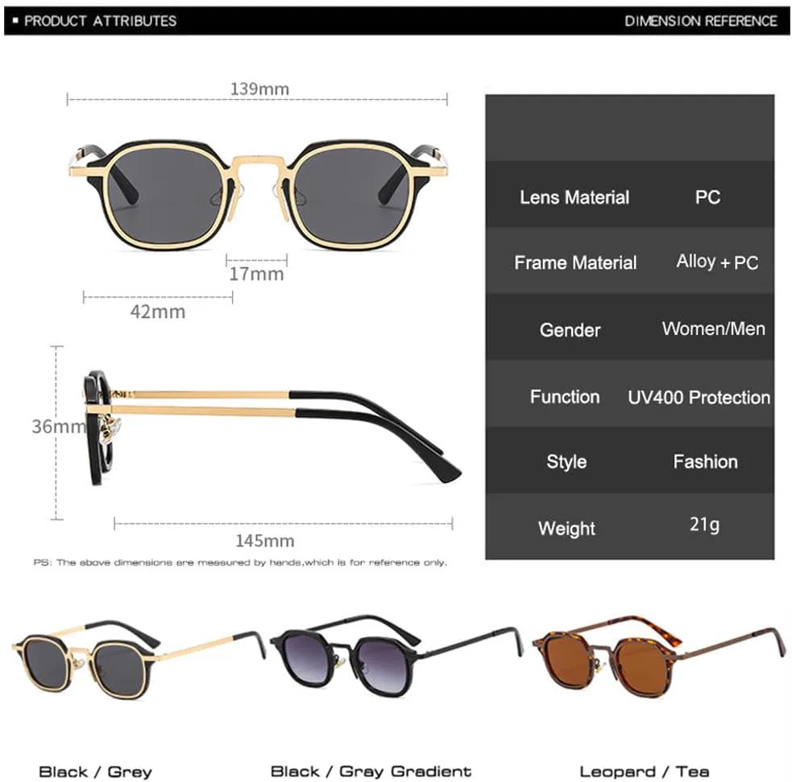Click the Women/Men gender value
This screenshot has width=792, height=782.
tap(714, 329)
